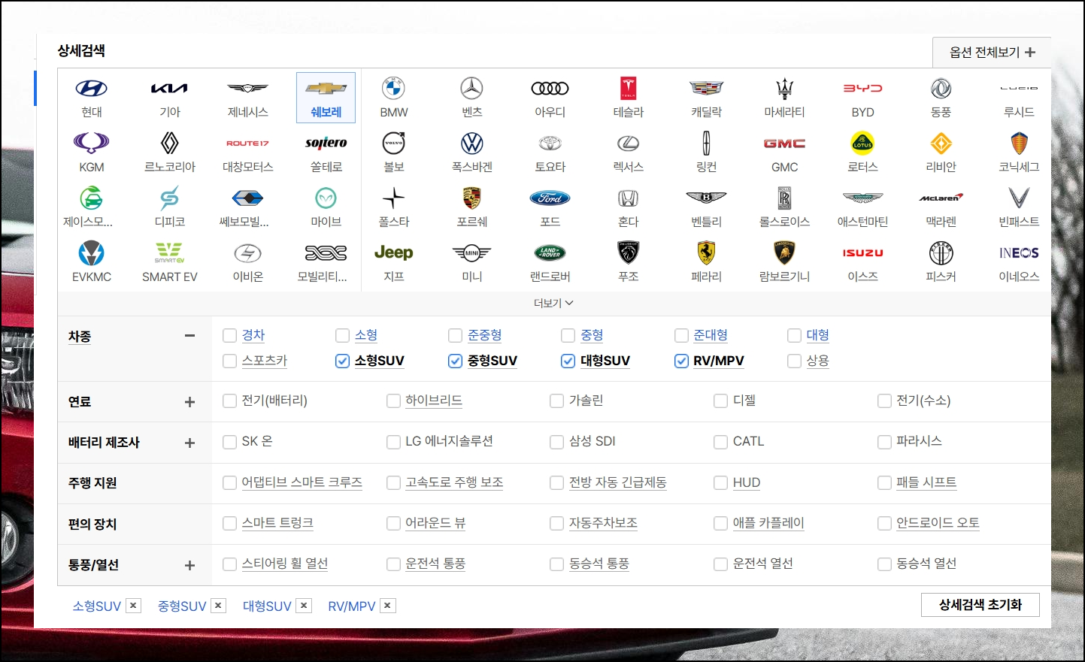Select the Maserati (마세라티) logo
The image size is (1085, 662).
pos(785,89)
